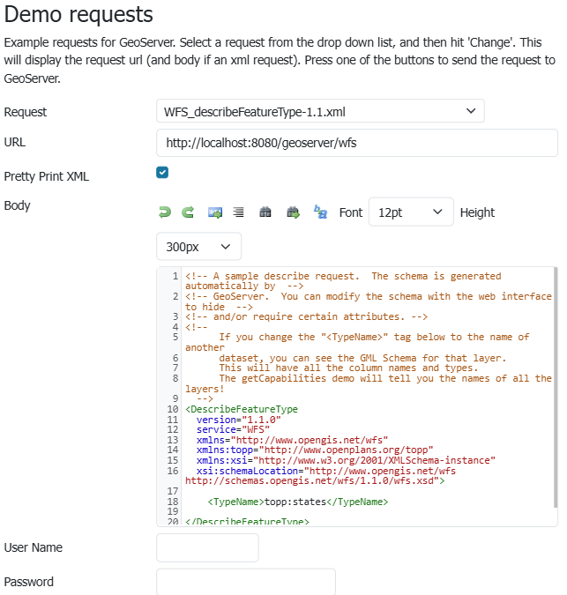Click the version="1.1.0" attribute text

(238, 420)
